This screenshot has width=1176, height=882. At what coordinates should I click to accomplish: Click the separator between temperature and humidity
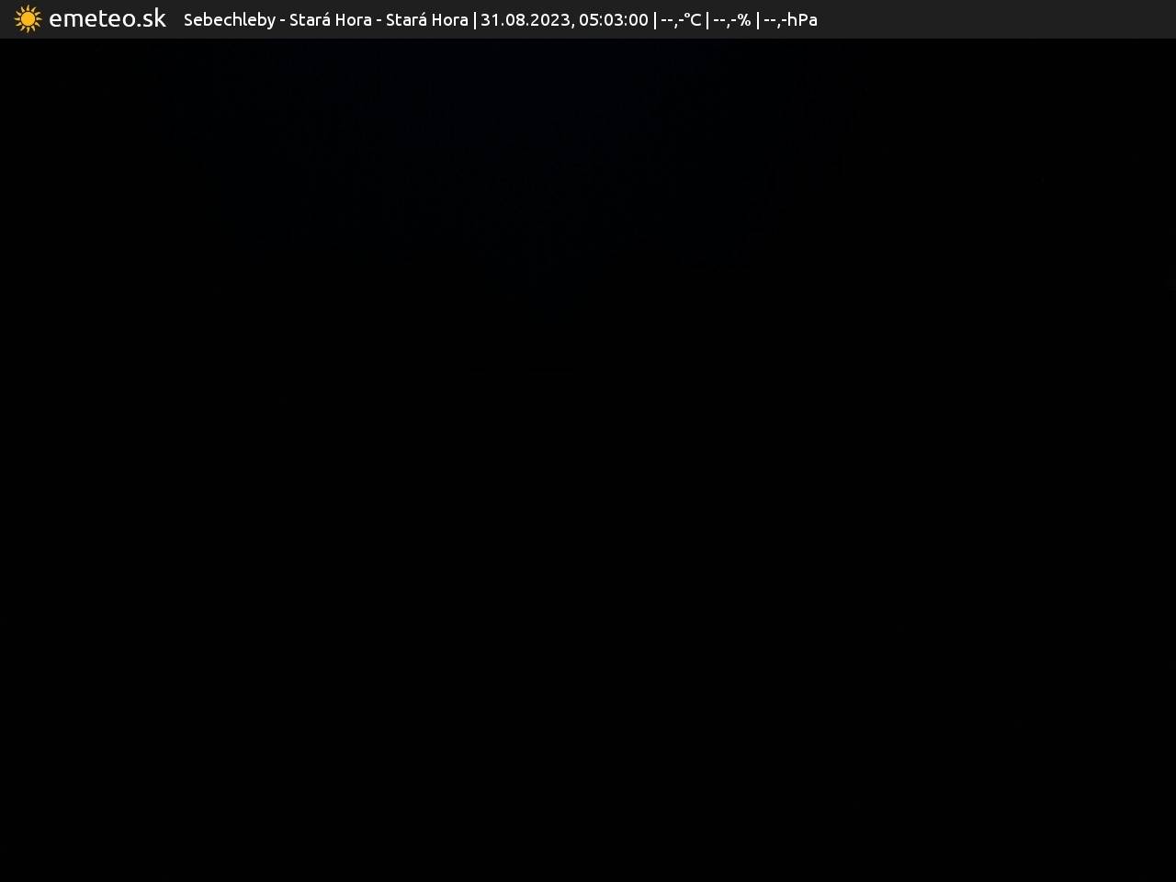(707, 20)
